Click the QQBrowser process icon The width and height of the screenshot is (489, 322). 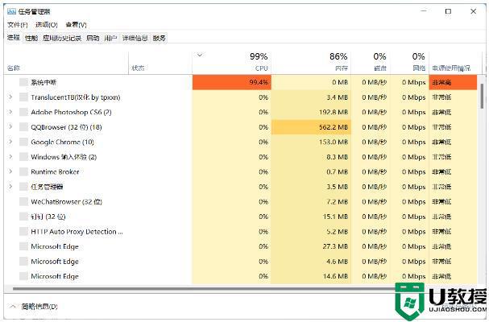click(23, 127)
